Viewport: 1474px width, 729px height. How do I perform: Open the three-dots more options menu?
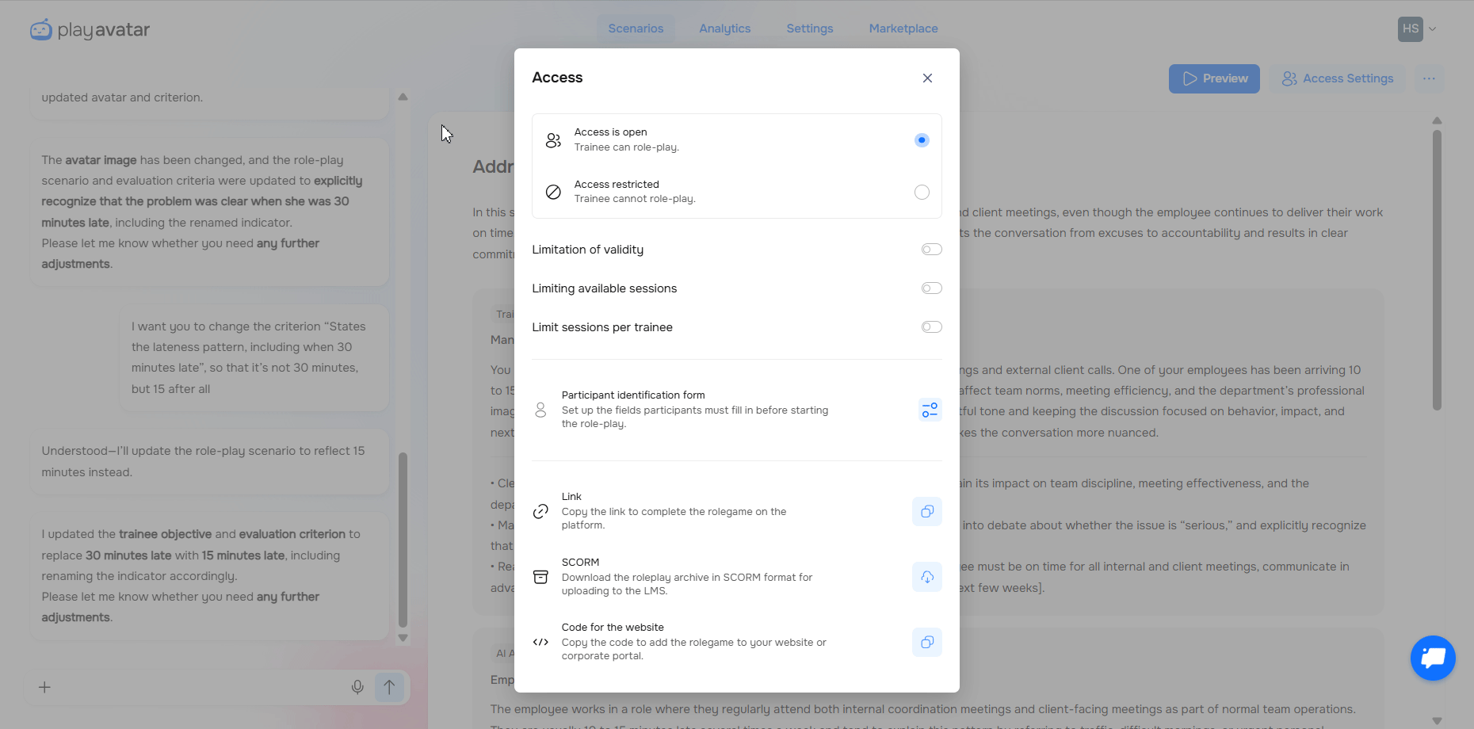pyautogui.click(x=1429, y=78)
